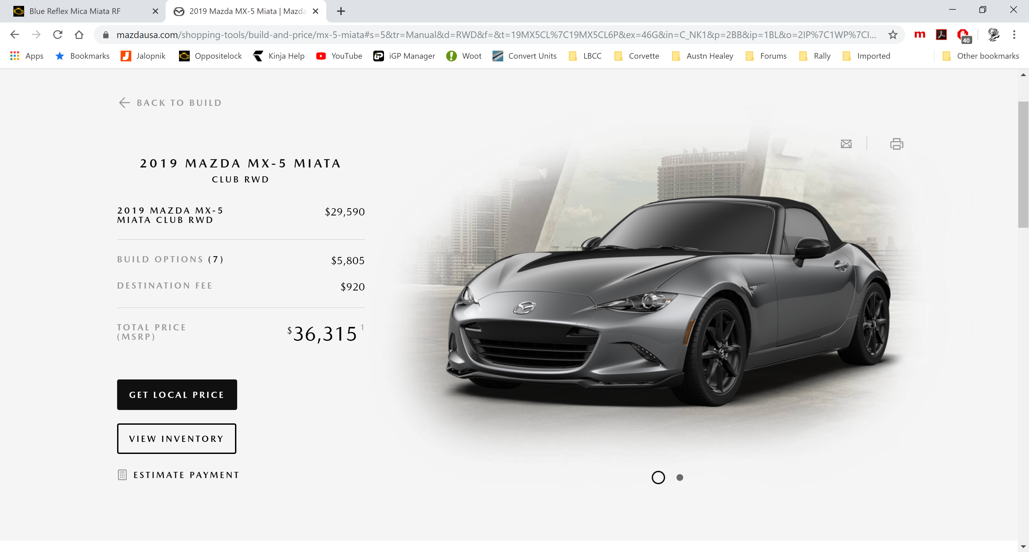The width and height of the screenshot is (1029, 552).
Task: Expand the Rally bookmark folder
Action: [x=815, y=56]
